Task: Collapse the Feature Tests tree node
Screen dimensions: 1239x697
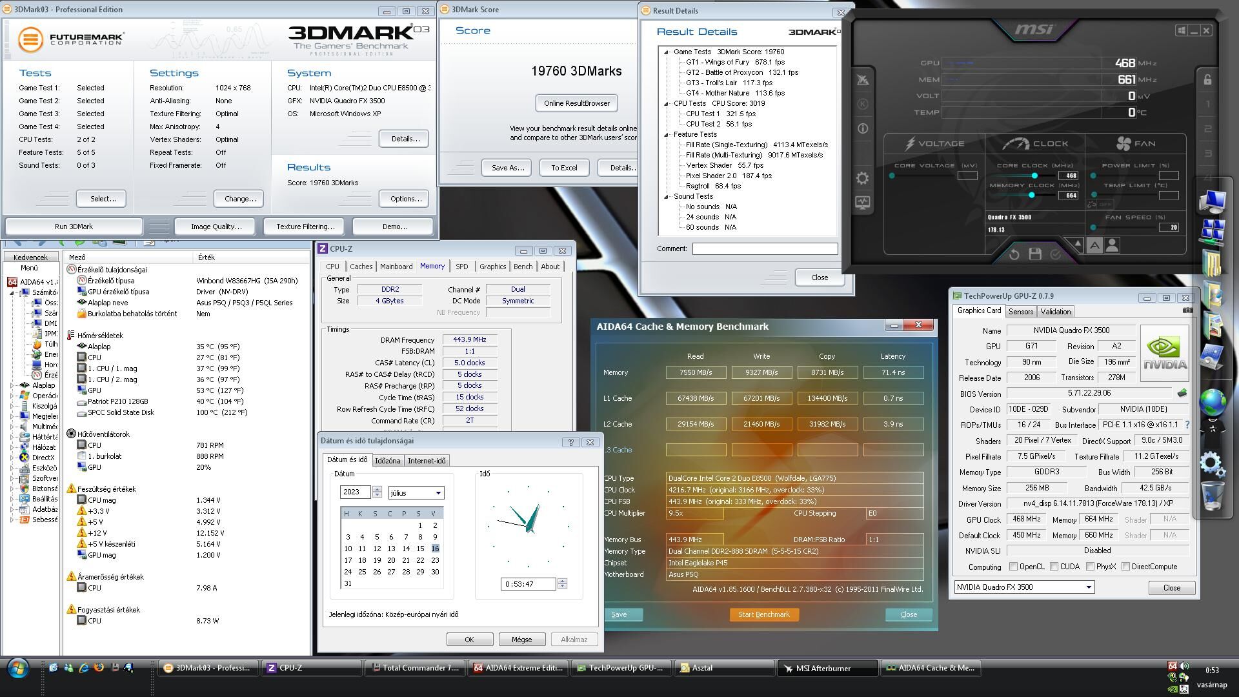Action: 666,135
